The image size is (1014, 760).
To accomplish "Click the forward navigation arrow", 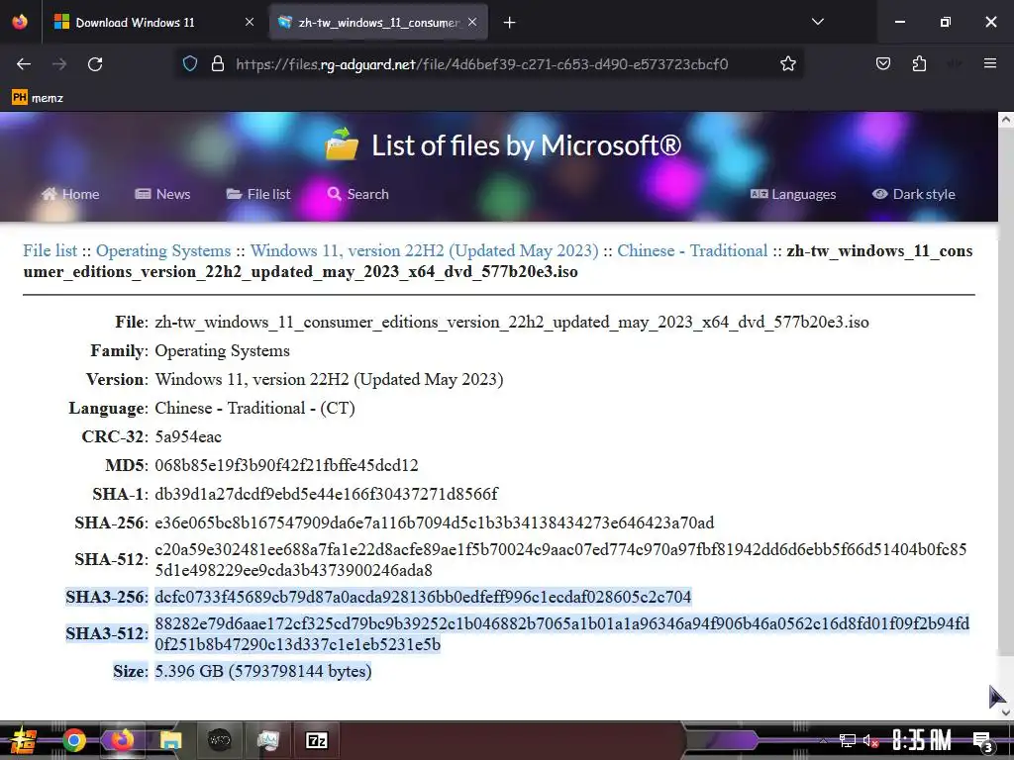I will (59, 64).
